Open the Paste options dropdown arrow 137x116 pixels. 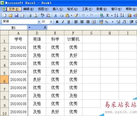pyautogui.click(x=72, y=16)
